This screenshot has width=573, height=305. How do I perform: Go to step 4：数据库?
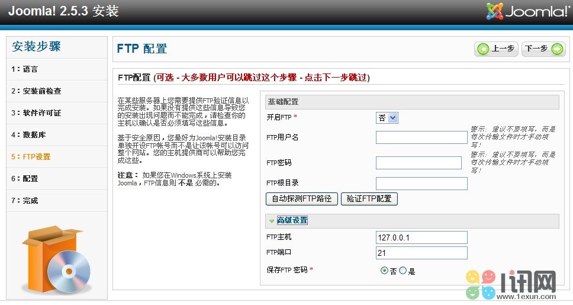(x=28, y=135)
